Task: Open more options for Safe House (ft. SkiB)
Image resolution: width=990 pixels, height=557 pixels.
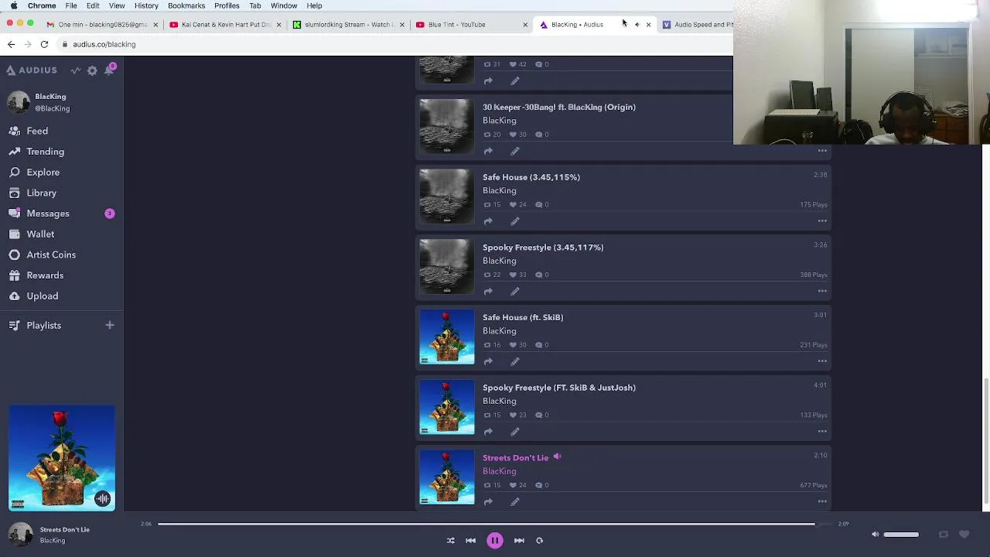Action: pyautogui.click(x=822, y=361)
